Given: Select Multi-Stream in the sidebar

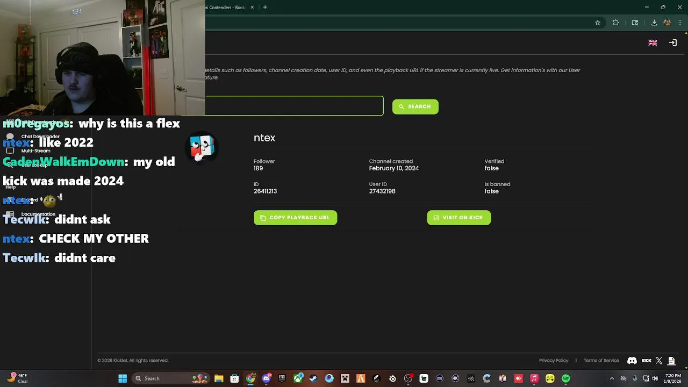Looking at the screenshot, I should point(35,151).
